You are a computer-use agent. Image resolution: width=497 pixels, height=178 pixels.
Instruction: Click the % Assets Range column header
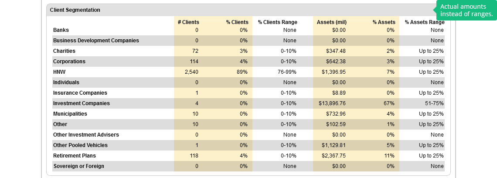pyautogui.click(x=424, y=22)
